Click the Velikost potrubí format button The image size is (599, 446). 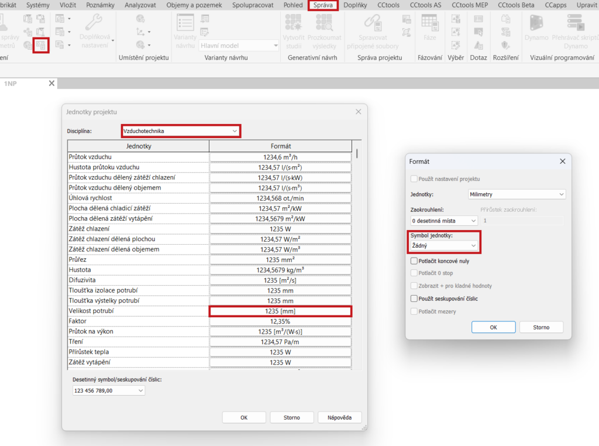(280, 311)
